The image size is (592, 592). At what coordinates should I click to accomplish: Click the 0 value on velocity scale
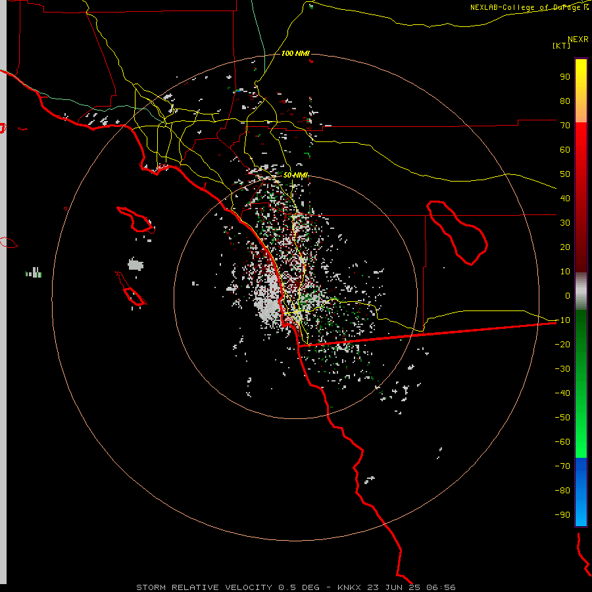pyautogui.click(x=568, y=296)
